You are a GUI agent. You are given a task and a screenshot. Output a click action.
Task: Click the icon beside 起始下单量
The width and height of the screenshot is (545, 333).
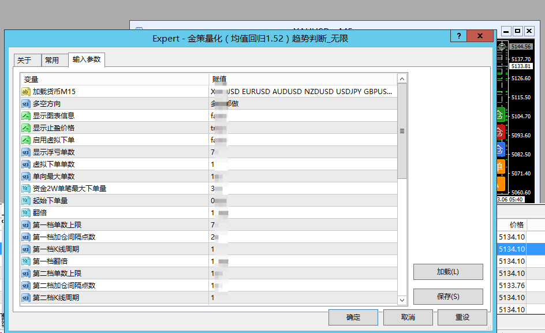pyautogui.click(x=26, y=201)
